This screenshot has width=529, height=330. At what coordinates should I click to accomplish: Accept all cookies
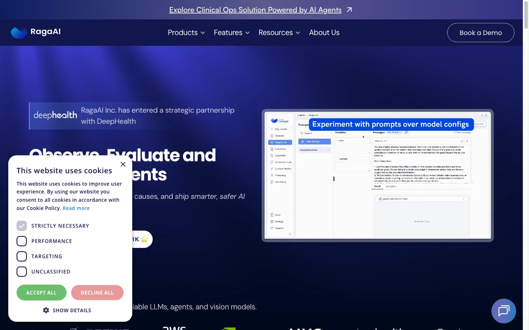[x=41, y=292]
